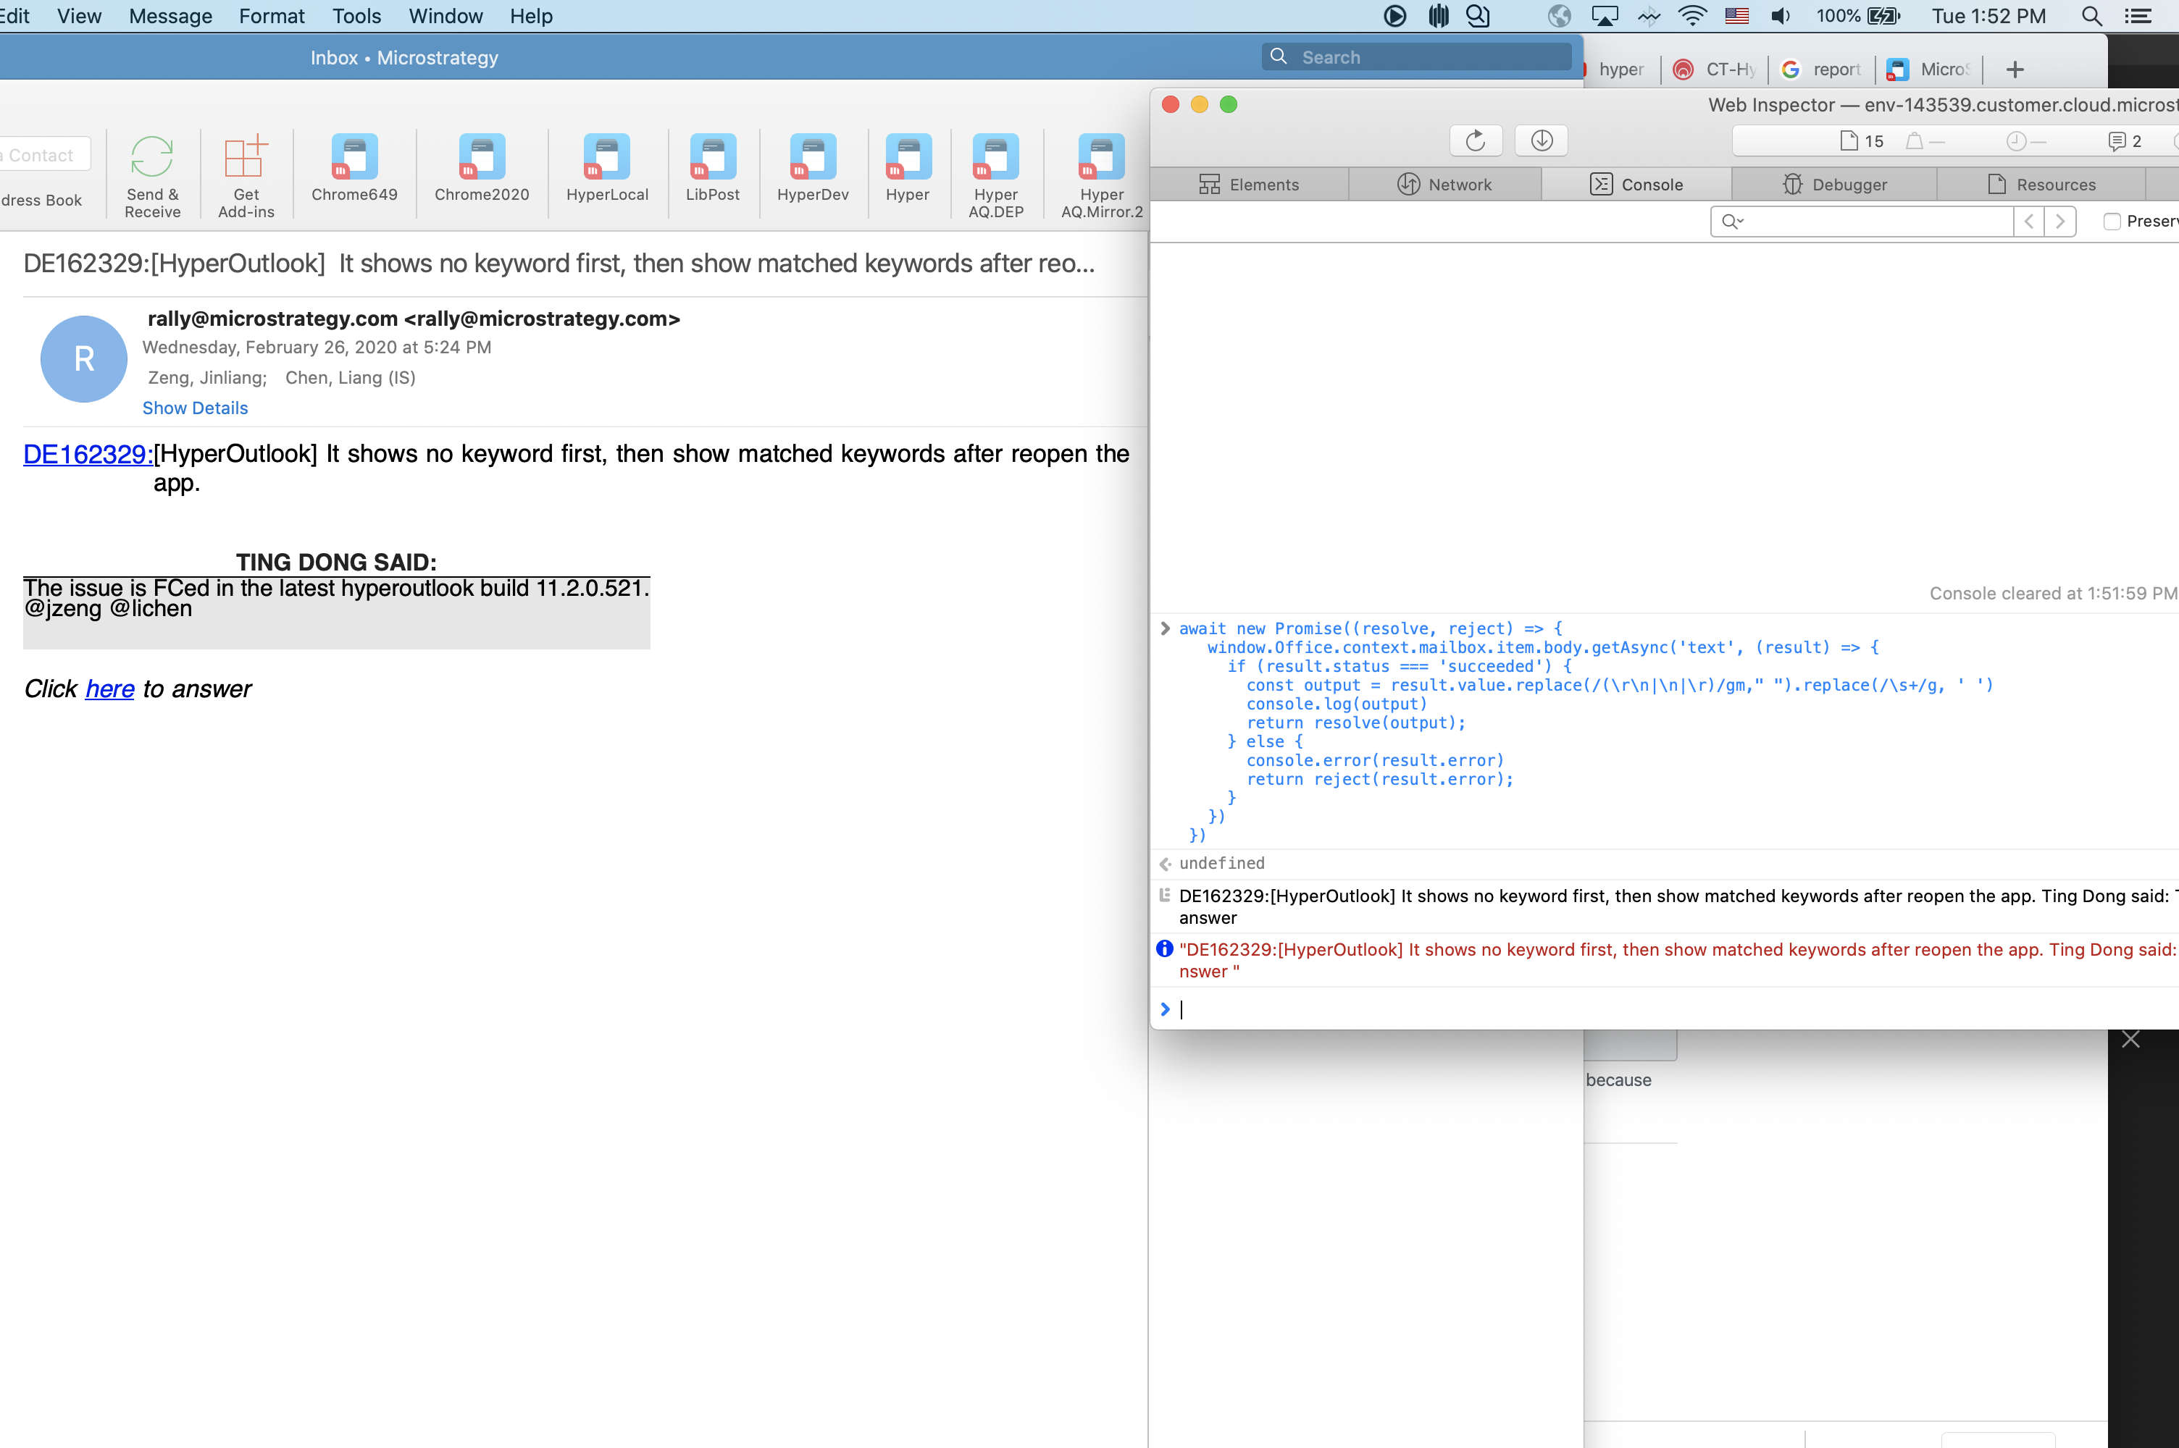Click the Wi-Fi status icon
Screen dimensions: 2179x1448
click(x=1693, y=16)
